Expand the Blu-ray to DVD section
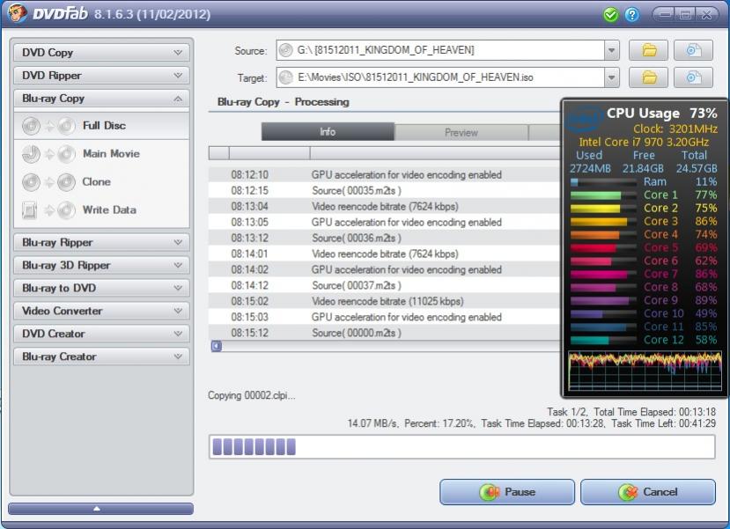730x529 pixels. pos(101,288)
